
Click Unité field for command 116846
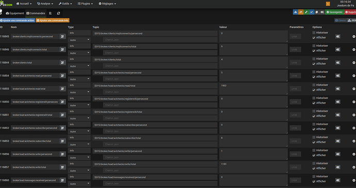click(295, 49)
